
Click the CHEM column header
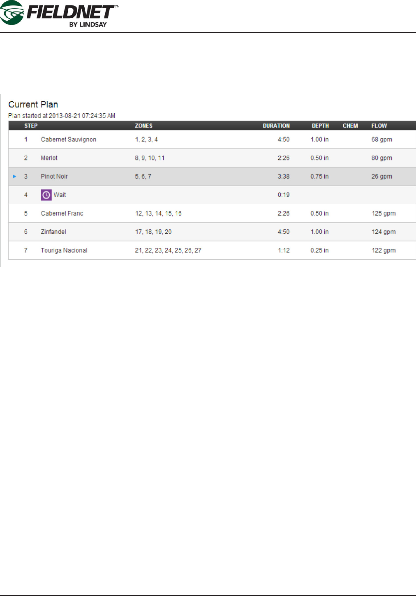tap(350, 126)
